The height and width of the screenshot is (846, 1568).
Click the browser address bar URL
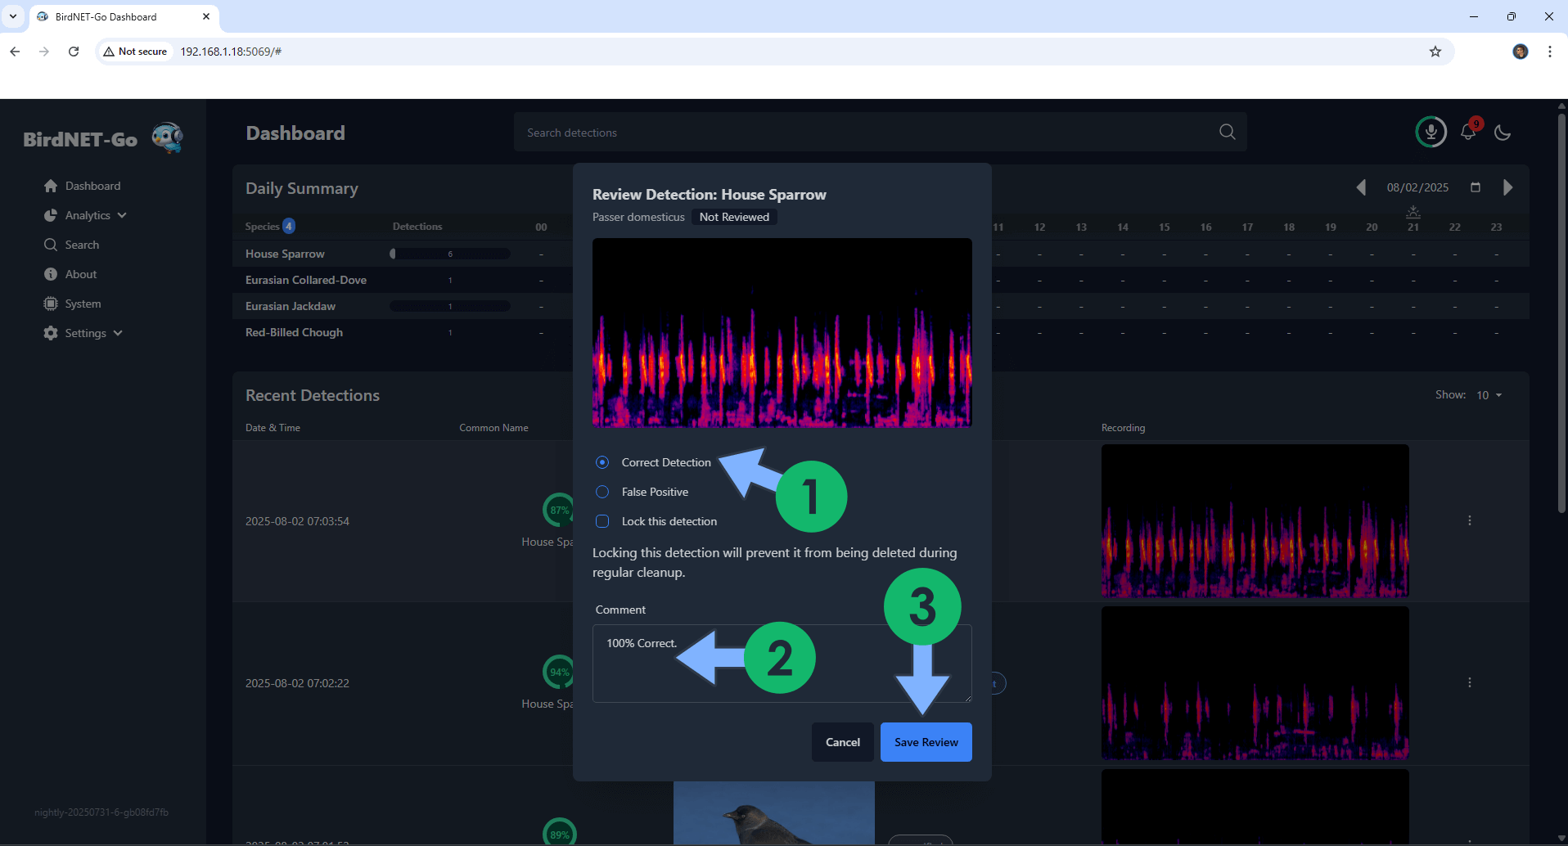[x=231, y=52]
